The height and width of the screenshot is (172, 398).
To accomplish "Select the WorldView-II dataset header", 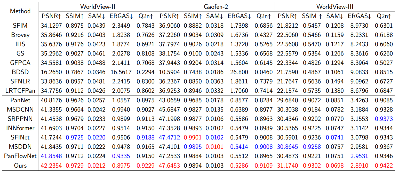I will (x=98, y=6).
